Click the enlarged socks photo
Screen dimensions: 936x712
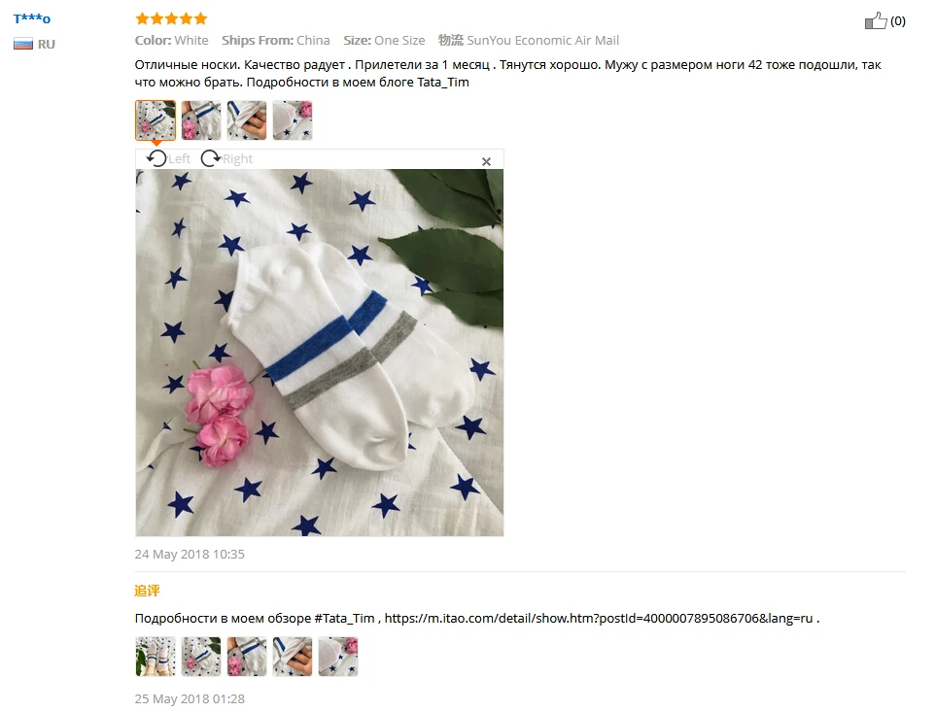point(320,353)
